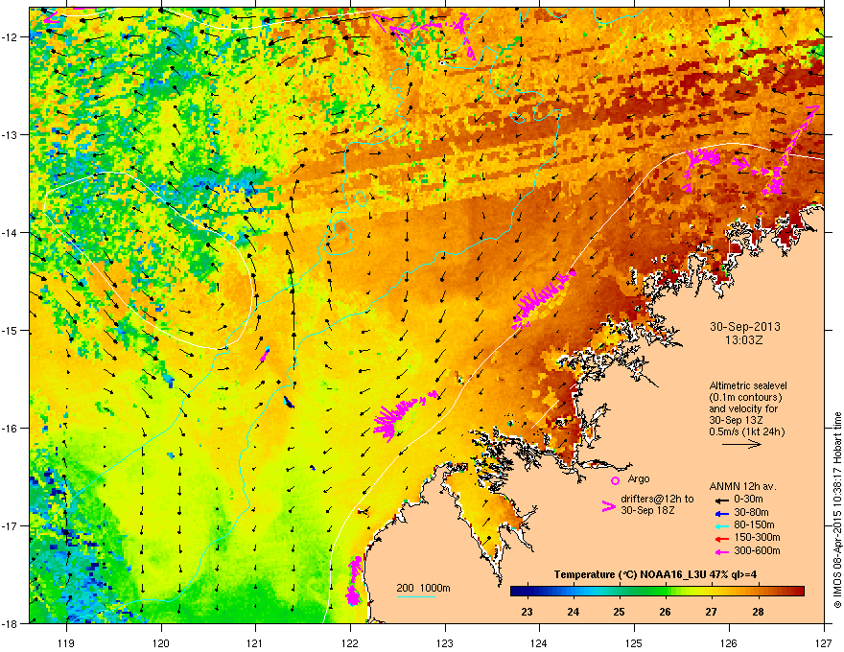Viewport: 844px width, 652px height.
Task: Click the '(0.1m contours)' text
Action: point(745,397)
